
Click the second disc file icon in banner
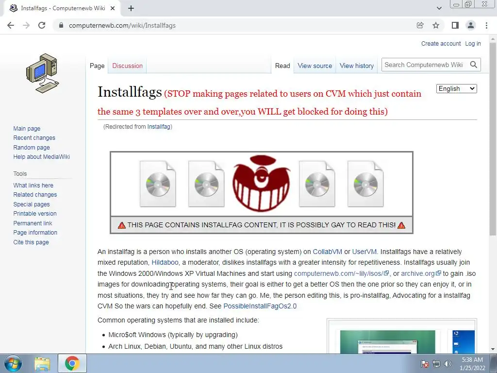(x=206, y=184)
